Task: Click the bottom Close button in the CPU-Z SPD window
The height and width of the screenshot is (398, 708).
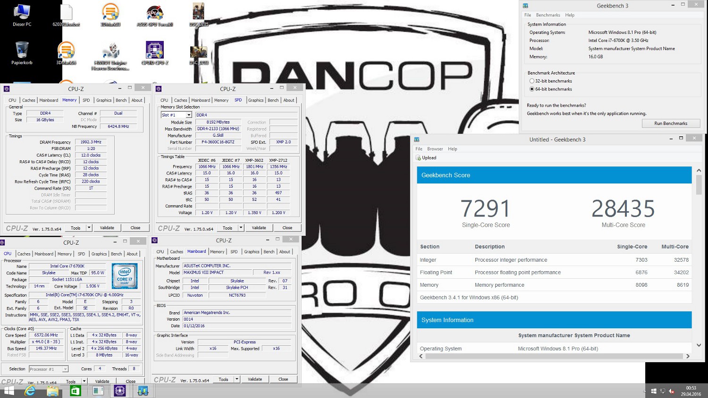Action: pos(287,228)
